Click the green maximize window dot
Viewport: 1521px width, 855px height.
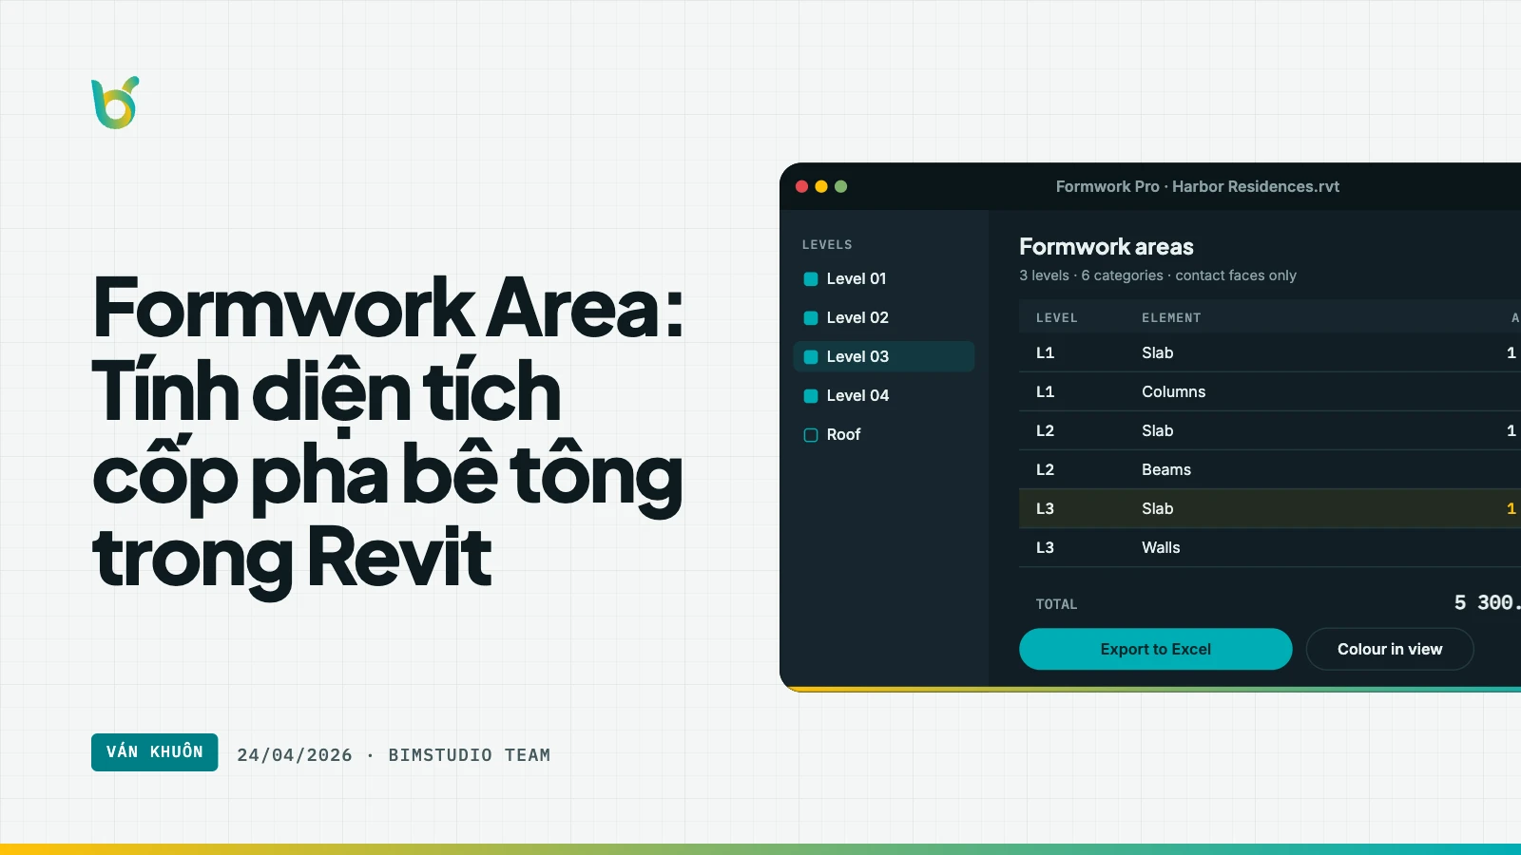840,186
